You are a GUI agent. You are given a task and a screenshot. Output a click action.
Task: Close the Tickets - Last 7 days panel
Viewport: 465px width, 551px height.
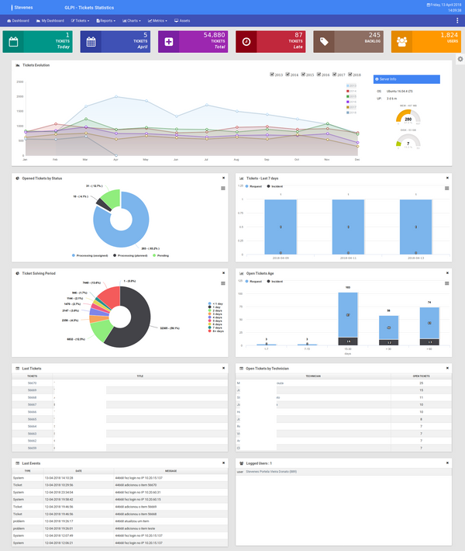447,178
